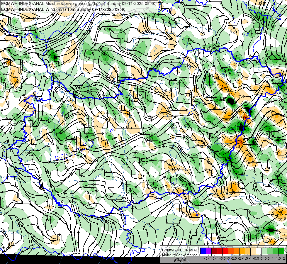Select the -2 legend tick label
Screen dimensions: 287x264
239,258
